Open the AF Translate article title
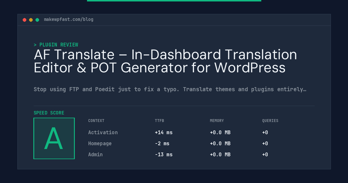The image size is (348, 183). click(x=165, y=61)
